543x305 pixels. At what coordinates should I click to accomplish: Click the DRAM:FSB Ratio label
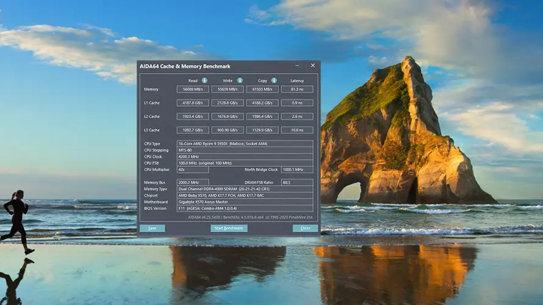(259, 183)
